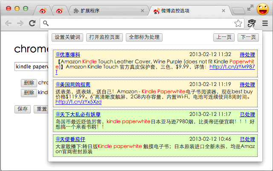Click the 全部标为处理 button
Screen dimensions: 273x171
[x=144, y=37]
